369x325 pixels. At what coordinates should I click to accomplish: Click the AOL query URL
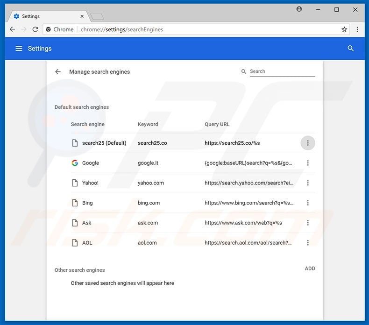pyautogui.click(x=248, y=243)
